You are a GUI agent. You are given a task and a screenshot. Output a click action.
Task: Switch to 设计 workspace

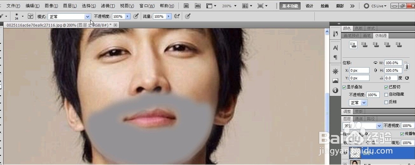(309, 6)
